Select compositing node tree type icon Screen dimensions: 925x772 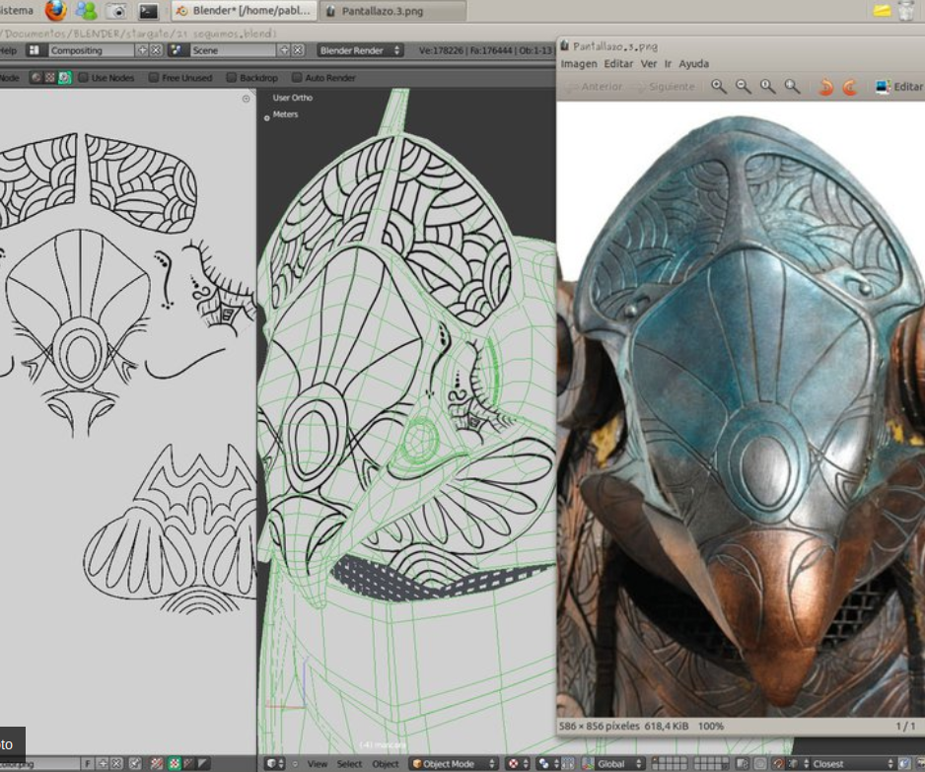point(64,78)
